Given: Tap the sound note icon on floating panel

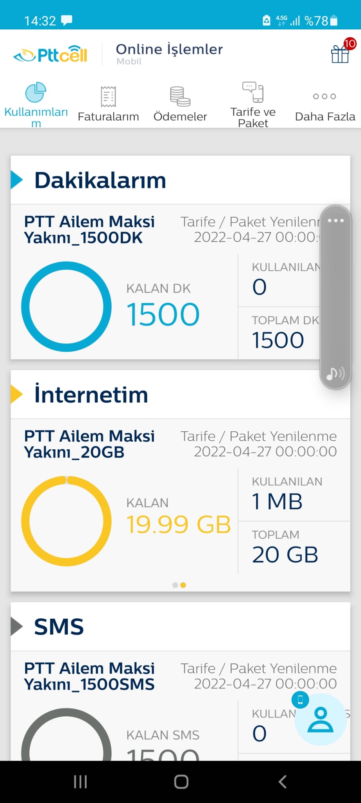Looking at the screenshot, I should pyautogui.click(x=336, y=374).
